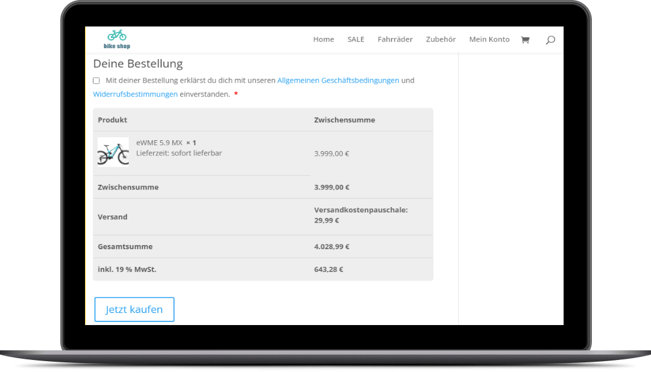Go to the Home menu item

point(323,39)
